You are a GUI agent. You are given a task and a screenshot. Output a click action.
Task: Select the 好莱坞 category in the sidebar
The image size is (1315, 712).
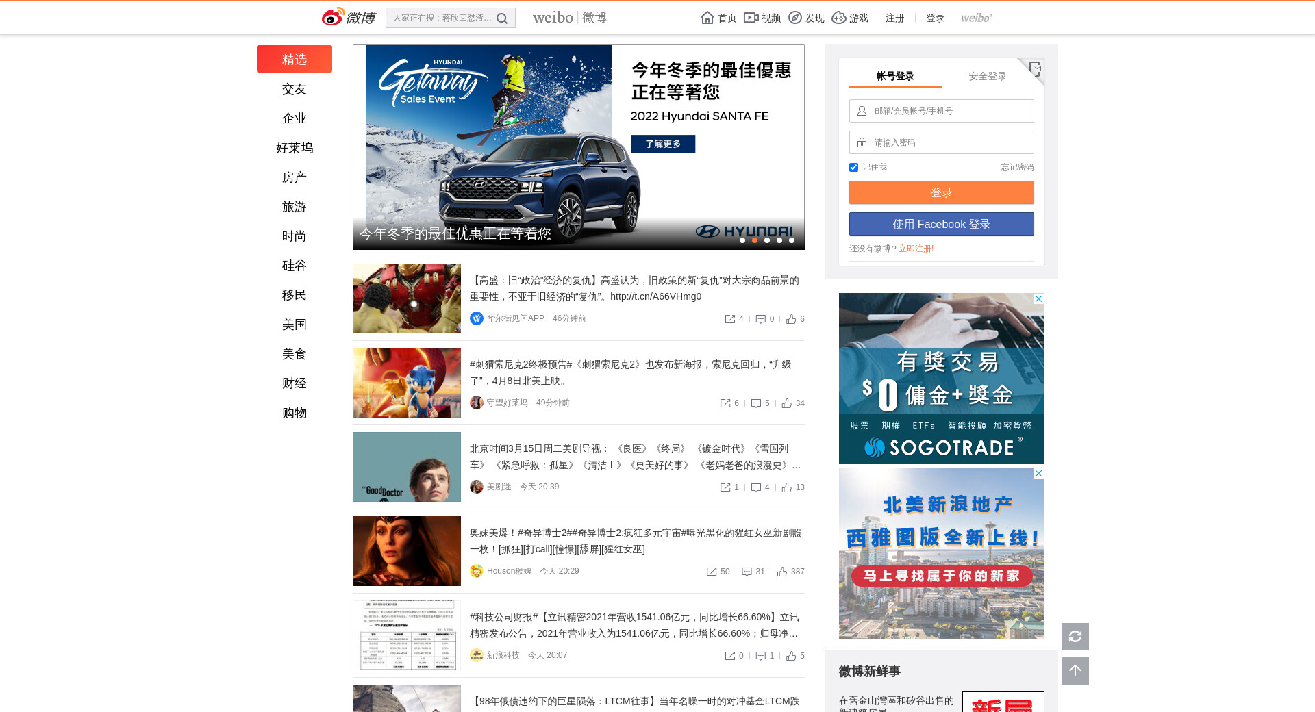coord(295,148)
